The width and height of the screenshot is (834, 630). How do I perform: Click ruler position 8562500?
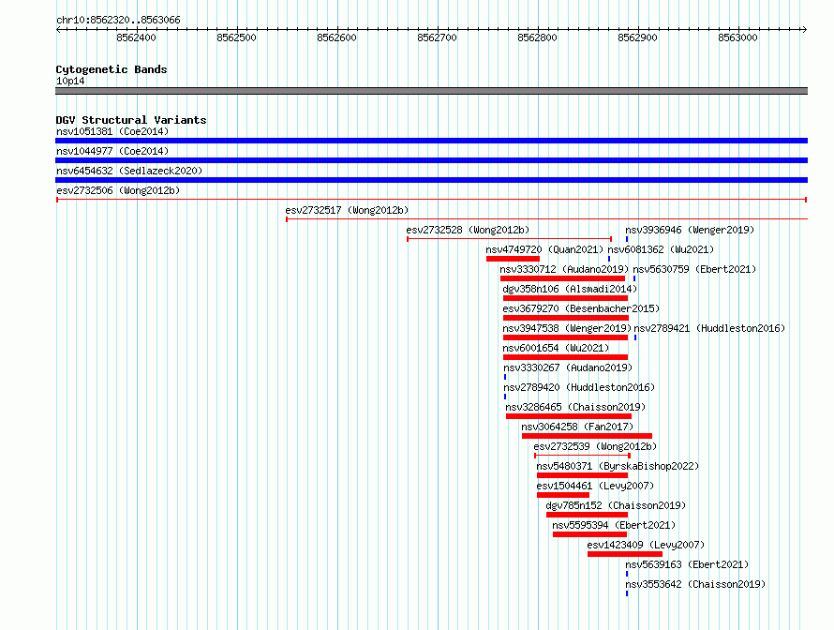coord(237,37)
